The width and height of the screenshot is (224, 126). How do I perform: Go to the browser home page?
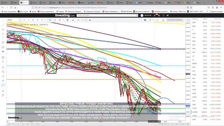click(x=15, y=7)
